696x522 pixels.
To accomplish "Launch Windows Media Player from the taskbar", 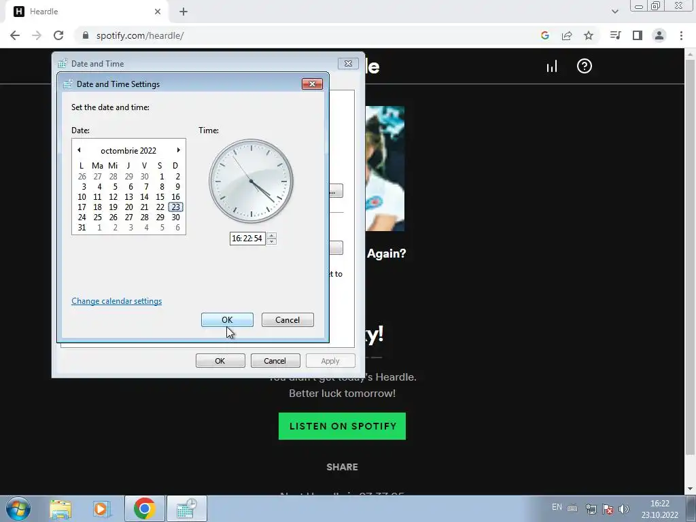I will [101, 509].
